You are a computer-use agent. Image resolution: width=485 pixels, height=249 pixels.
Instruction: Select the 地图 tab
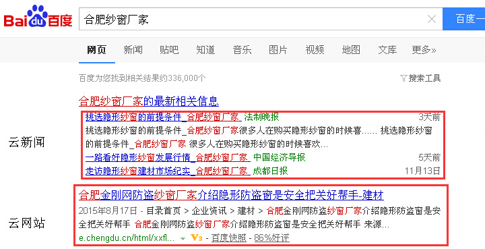click(x=351, y=49)
